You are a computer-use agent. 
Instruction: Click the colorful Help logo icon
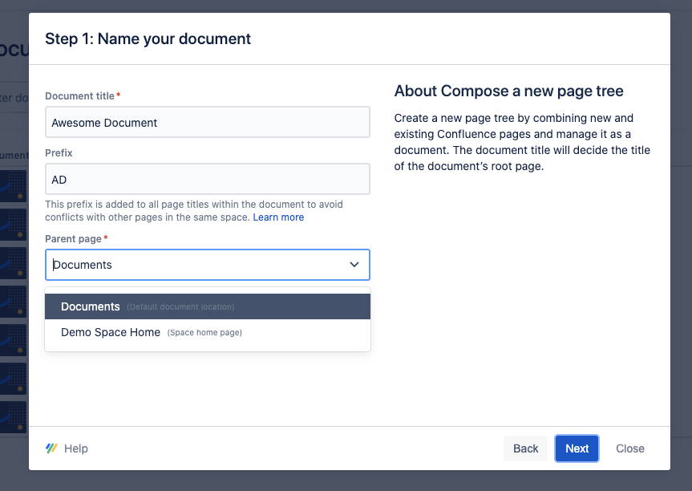coord(51,448)
